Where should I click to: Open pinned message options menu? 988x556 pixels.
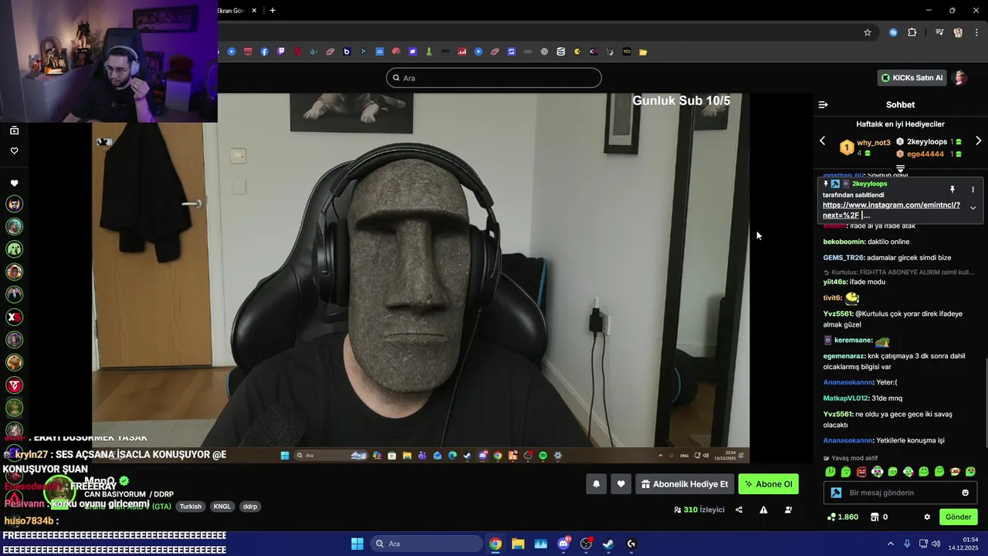[973, 189]
